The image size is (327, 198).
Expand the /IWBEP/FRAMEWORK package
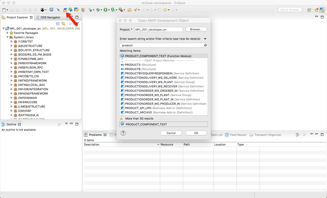click(x=11, y=63)
